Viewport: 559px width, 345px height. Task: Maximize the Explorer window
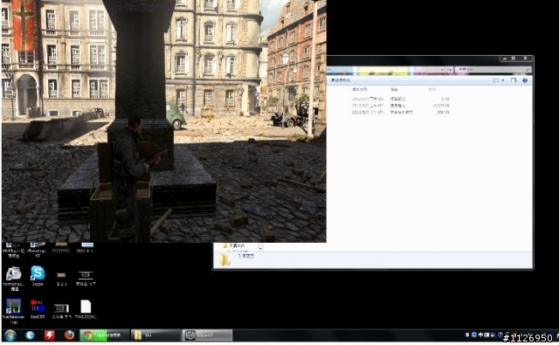[x=514, y=59]
